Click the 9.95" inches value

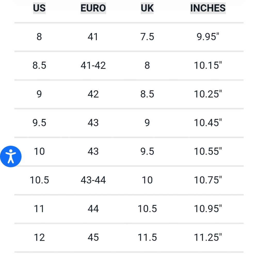click(x=208, y=37)
